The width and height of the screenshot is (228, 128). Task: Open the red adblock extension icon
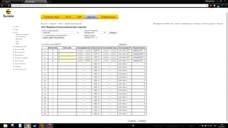pyautogui.click(x=211, y=6)
